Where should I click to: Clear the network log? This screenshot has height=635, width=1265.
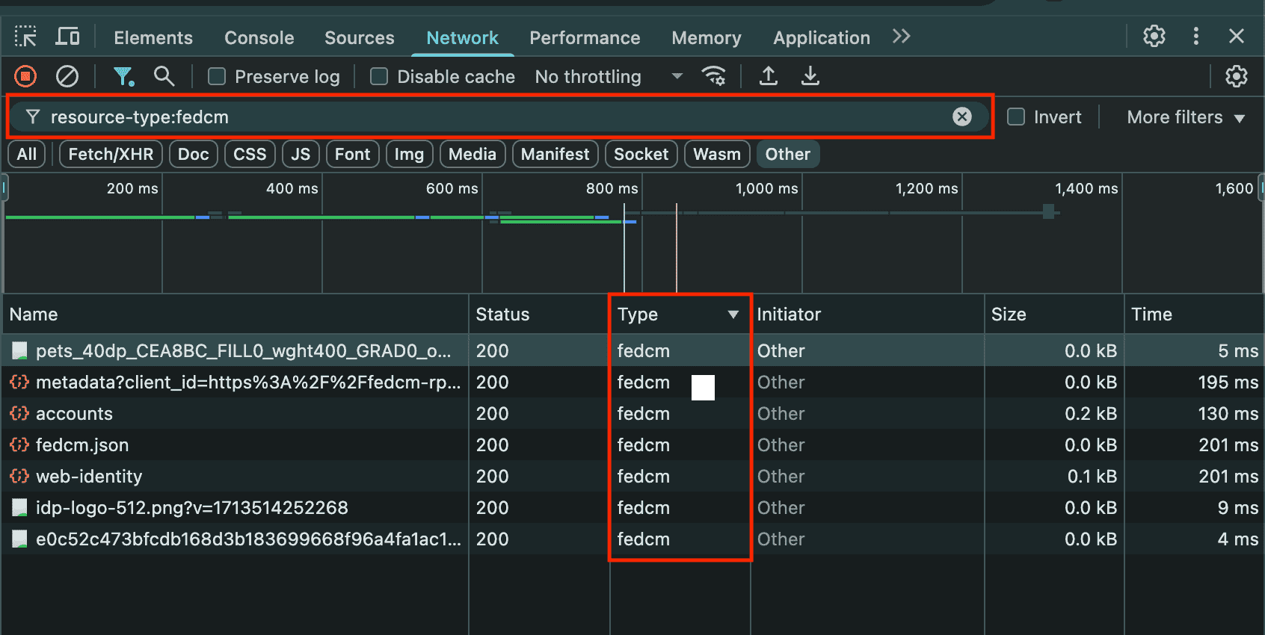[67, 76]
